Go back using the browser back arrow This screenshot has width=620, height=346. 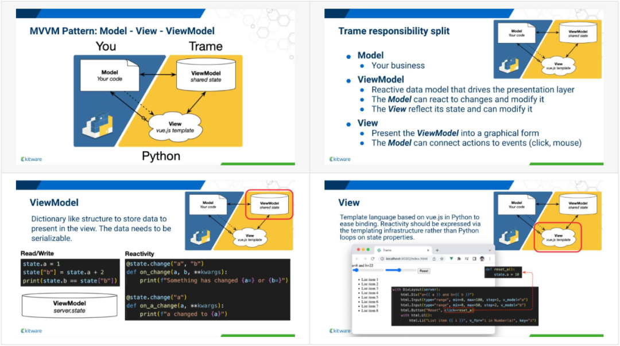click(356, 259)
